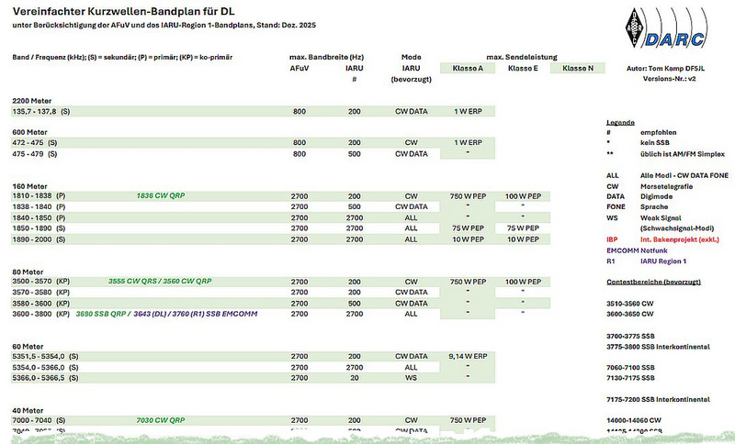
Task: Select the 135,7 - 137,8 frequency cell
Action: tap(35, 111)
